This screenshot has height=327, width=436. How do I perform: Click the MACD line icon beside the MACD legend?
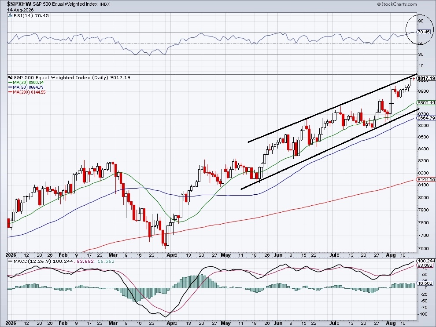[10, 261]
